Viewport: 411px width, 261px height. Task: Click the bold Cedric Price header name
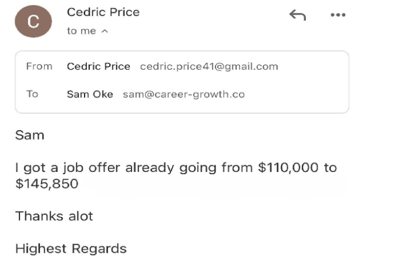point(103,12)
